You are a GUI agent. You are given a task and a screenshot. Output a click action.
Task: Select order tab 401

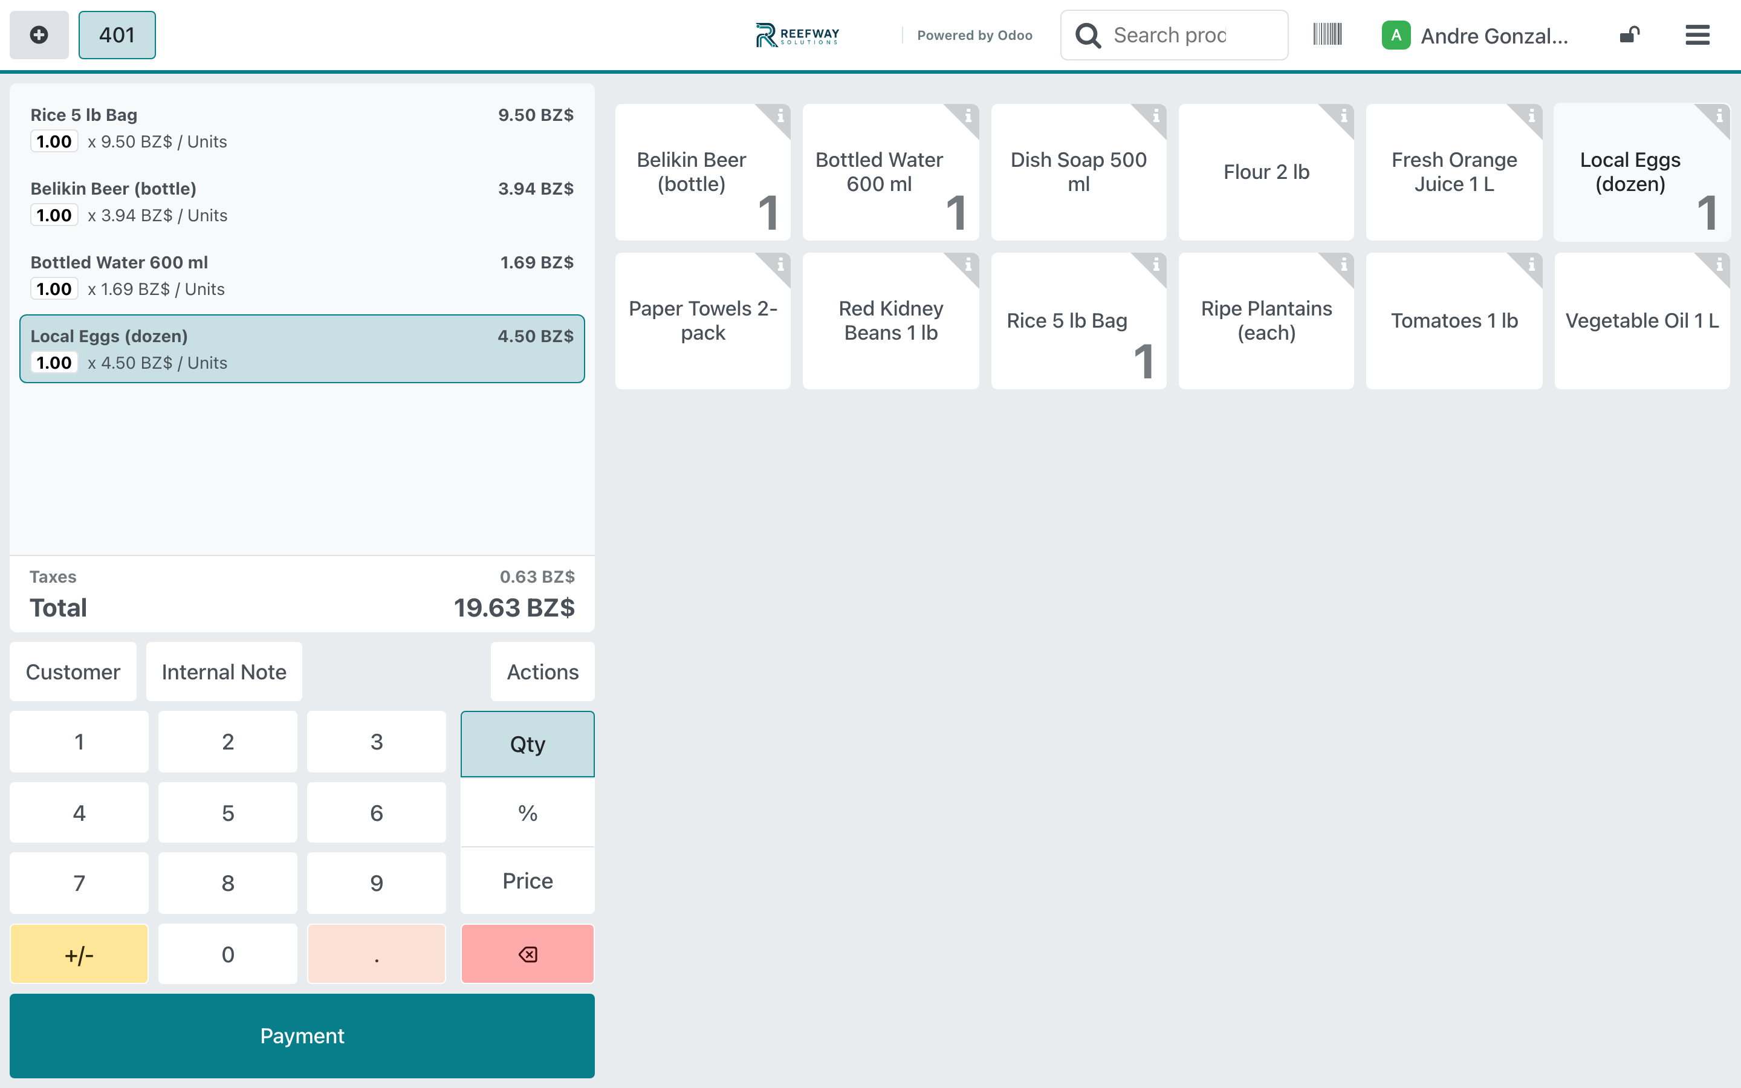(117, 34)
